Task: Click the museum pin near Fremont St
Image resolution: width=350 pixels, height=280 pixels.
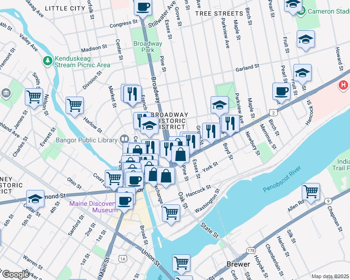Action: pos(6,93)
